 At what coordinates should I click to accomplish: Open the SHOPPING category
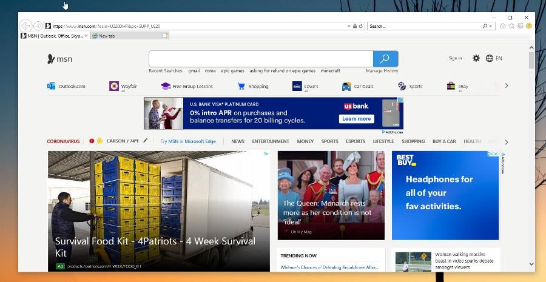click(x=413, y=141)
